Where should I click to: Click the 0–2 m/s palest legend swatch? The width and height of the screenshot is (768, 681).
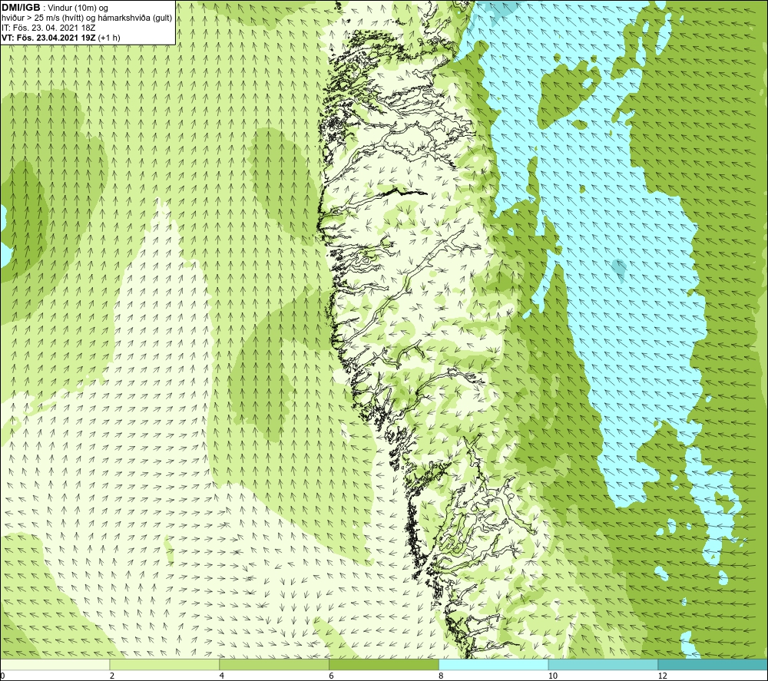click(55, 664)
